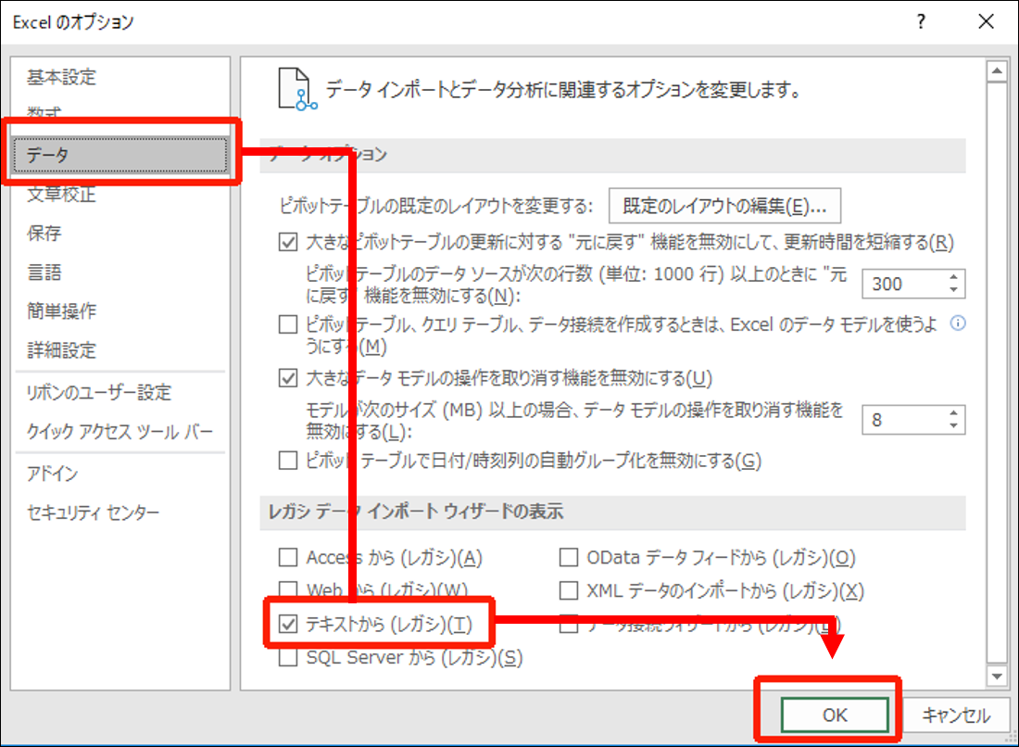Enable Access から (レガシ) checkbox
The width and height of the screenshot is (1019, 747).
point(288,557)
